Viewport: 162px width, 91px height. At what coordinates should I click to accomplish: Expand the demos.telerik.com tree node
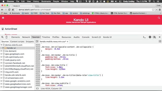point(1,45)
